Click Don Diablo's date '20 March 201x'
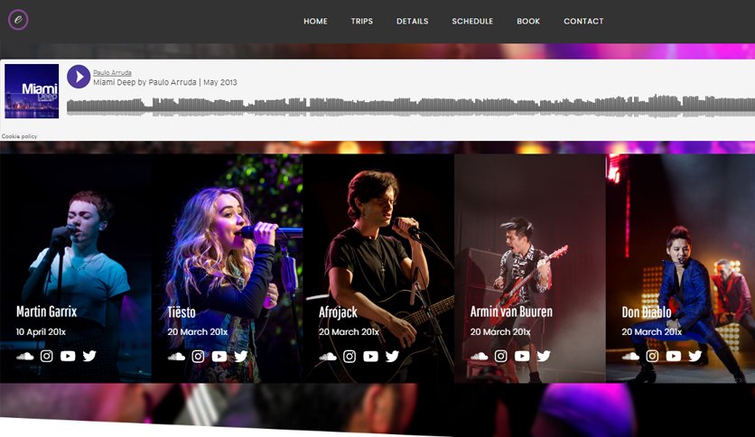755x437 pixels. pyautogui.click(x=651, y=331)
